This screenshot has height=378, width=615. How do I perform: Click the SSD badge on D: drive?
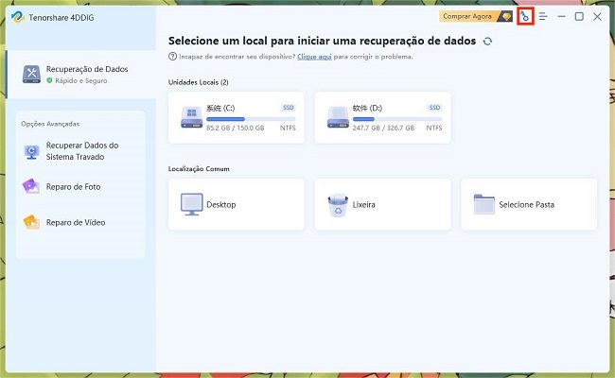(x=434, y=108)
